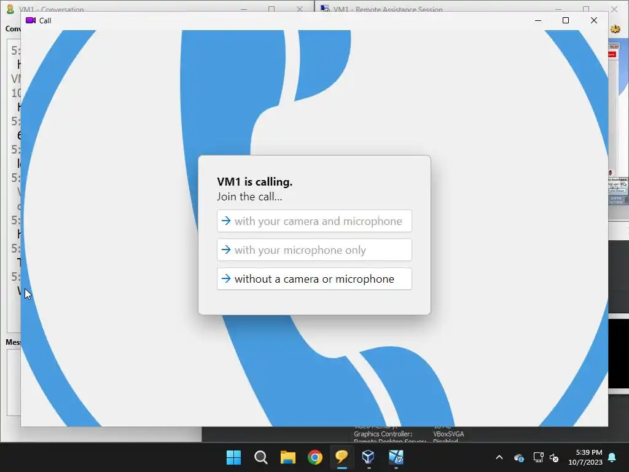Click the muted volume tray icon

(x=554, y=457)
